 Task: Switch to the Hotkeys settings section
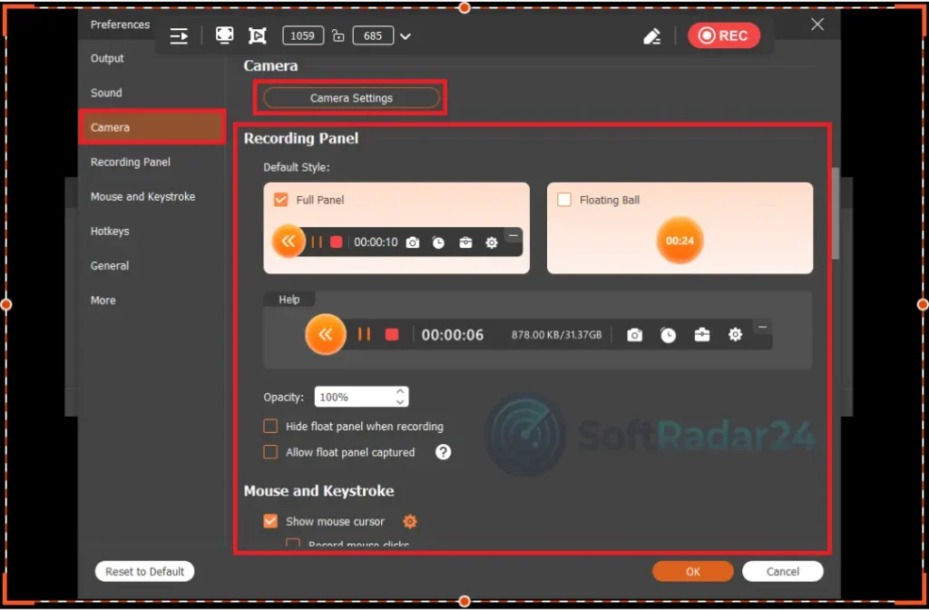coord(110,231)
